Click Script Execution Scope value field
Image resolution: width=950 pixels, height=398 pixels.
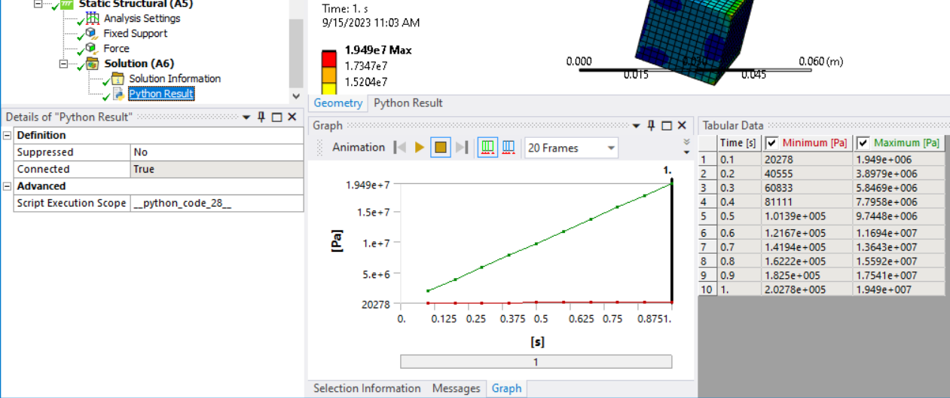[x=217, y=204]
